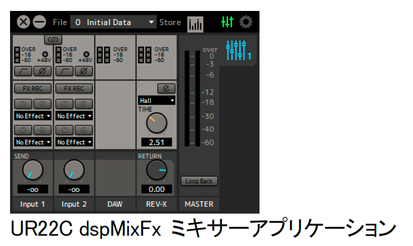Image resolution: width=413 pixels, height=246 pixels.
Task: Toggle the stereo link between Input 1 and 2
Action: pyautogui.click(x=53, y=39)
